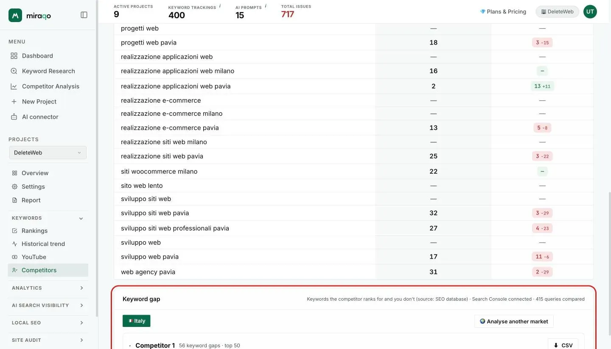Click the '3 -15' red badge
Image resolution: width=611 pixels, height=349 pixels.
pos(542,42)
